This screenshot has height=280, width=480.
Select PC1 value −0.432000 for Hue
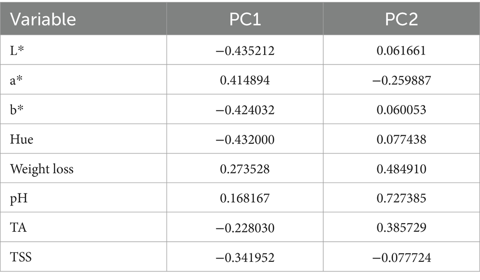tap(245, 140)
